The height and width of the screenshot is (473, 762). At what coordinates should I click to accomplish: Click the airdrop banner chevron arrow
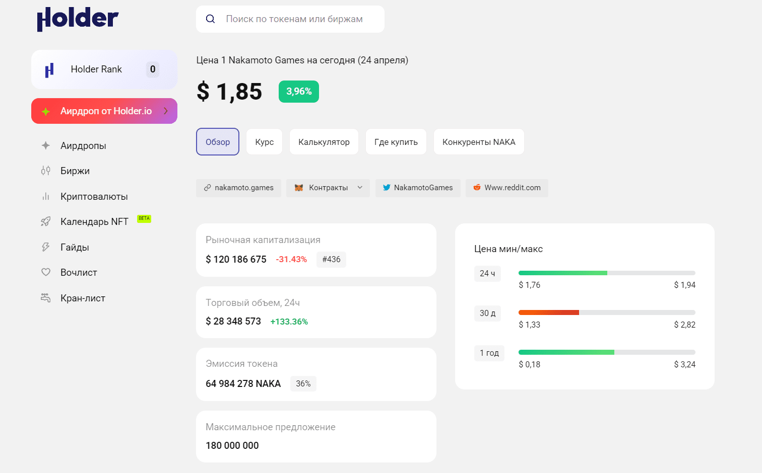point(166,111)
